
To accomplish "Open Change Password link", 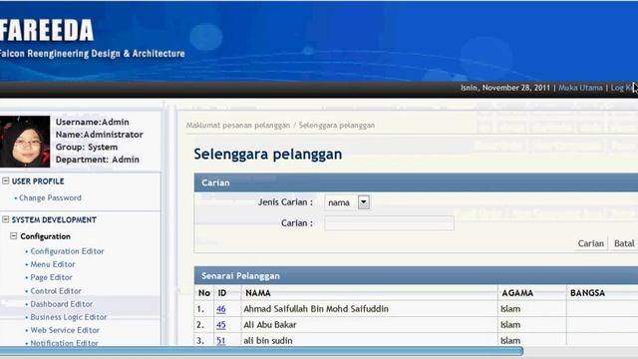I will pos(50,197).
